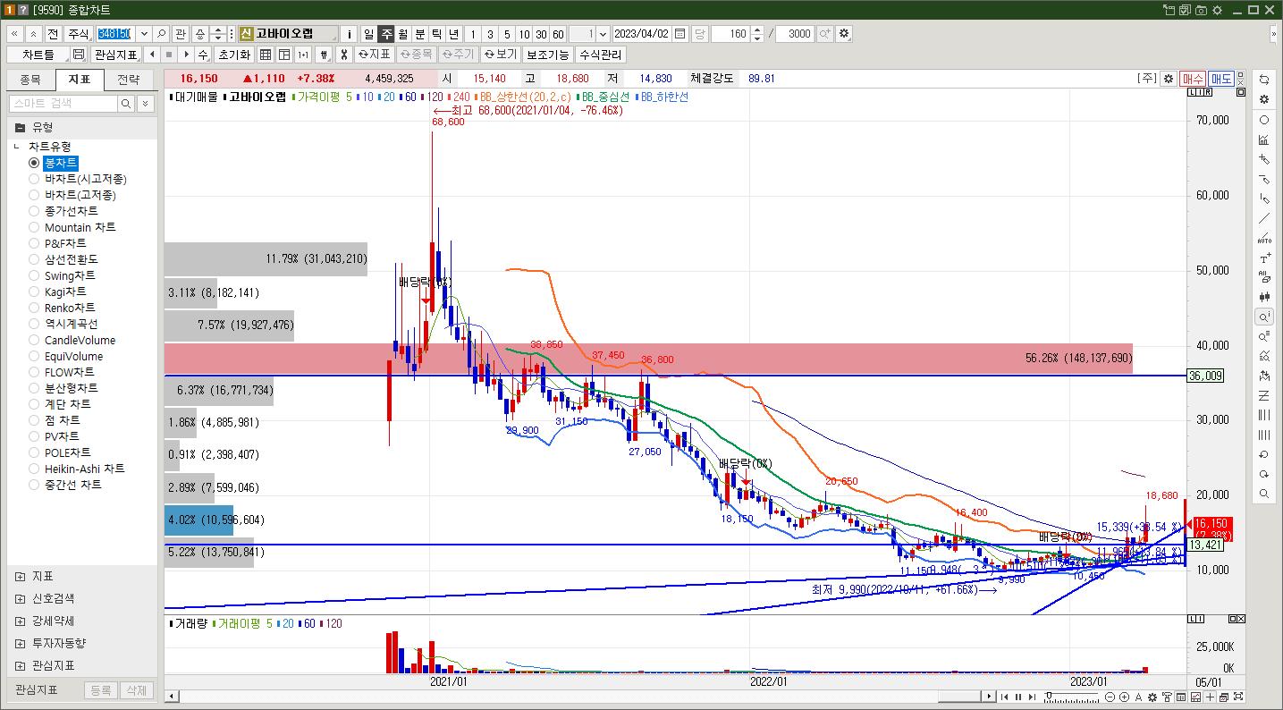
Task: Select the diagonal trend line drawing tool
Action: (x=1264, y=218)
